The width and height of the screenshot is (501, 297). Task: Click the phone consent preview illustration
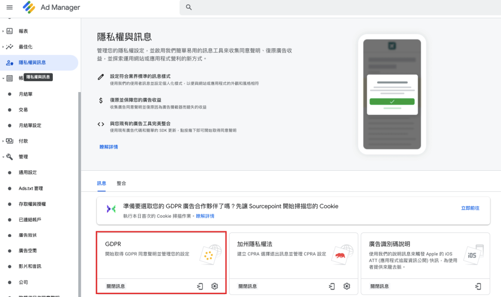click(392, 94)
